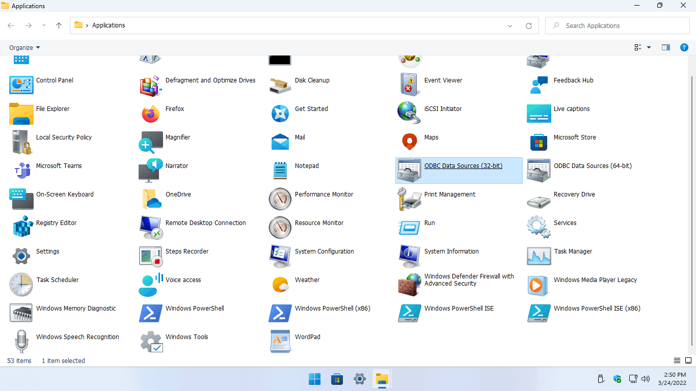Screen dimensions: 696x391
Task: Click "Windows PowerShell ISE (x86)" label
Action: 597,309
